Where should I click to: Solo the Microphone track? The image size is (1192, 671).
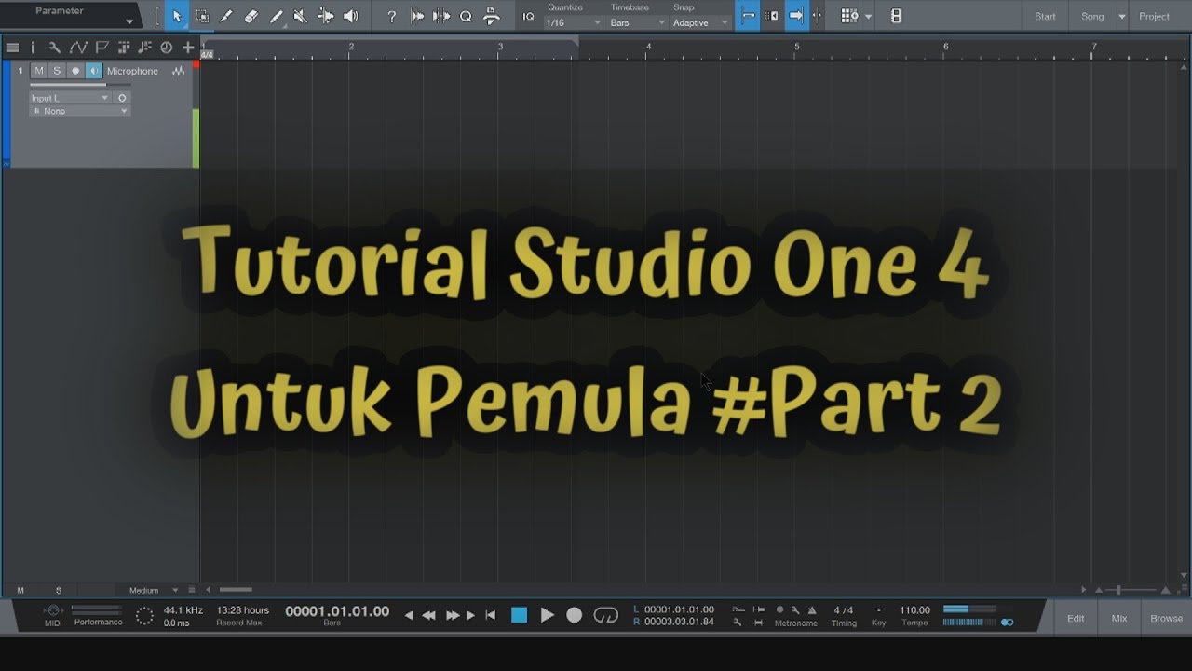coord(56,71)
